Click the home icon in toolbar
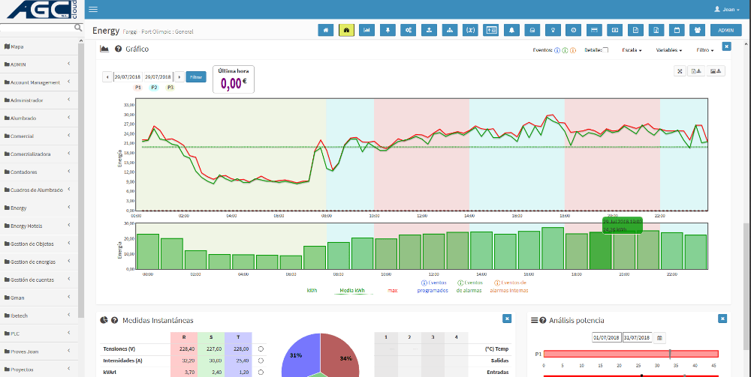The height and width of the screenshot is (377, 751). [x=326, y=30]
